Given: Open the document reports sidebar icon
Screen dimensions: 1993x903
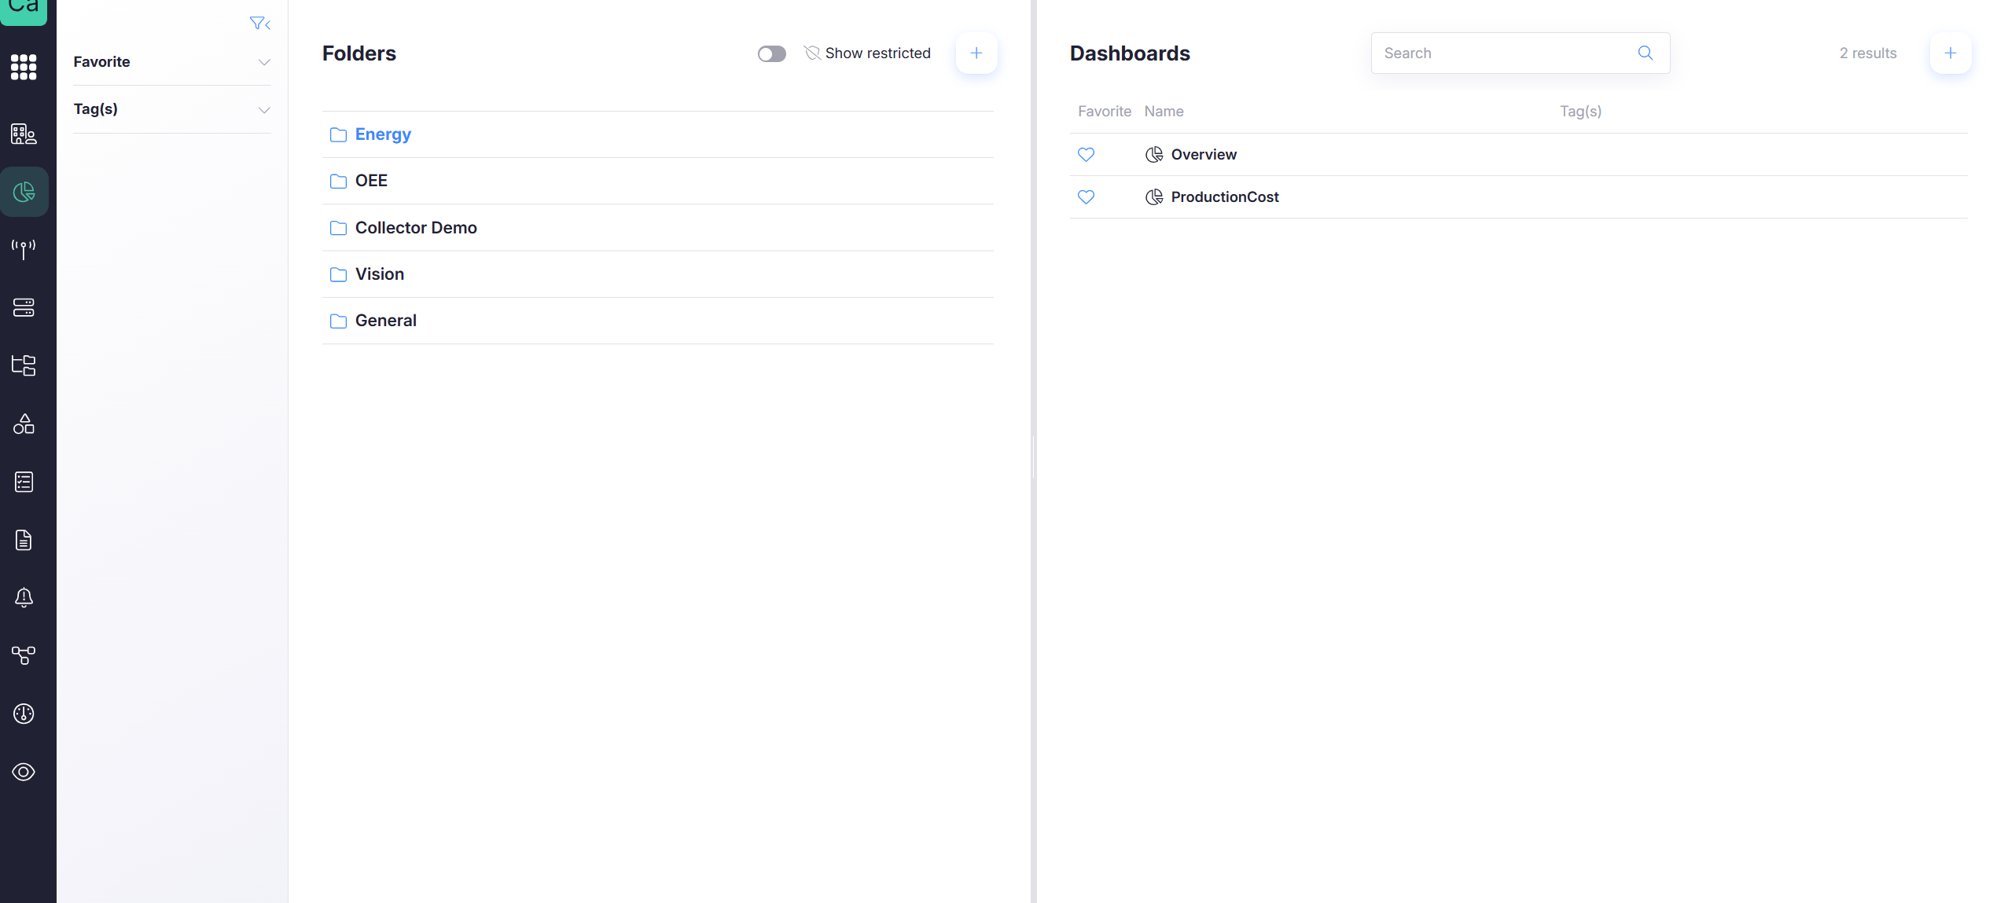Looking at the screenshot, I should pyautogui.click(x=24, y=540).
